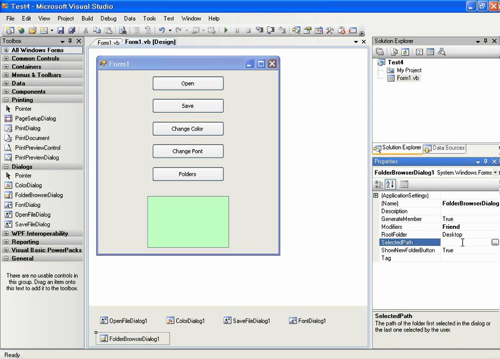500x359 pixels.
Task: Click the Redo arrow icon
Action: [179, 30]
